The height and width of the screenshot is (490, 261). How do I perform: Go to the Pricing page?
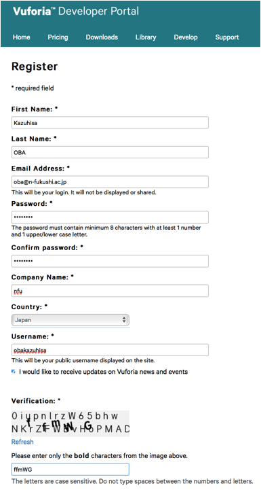tap(58, 37)
